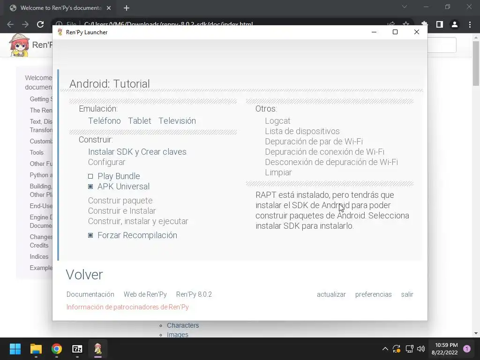Screen dimensions: 480x360
Task: Open the Chrome profile avatar icon
Action: (x=455, y=24)
